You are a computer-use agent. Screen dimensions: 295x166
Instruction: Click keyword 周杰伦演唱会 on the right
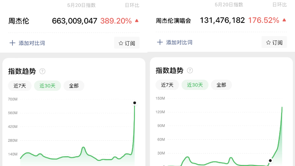coord(173,20)
